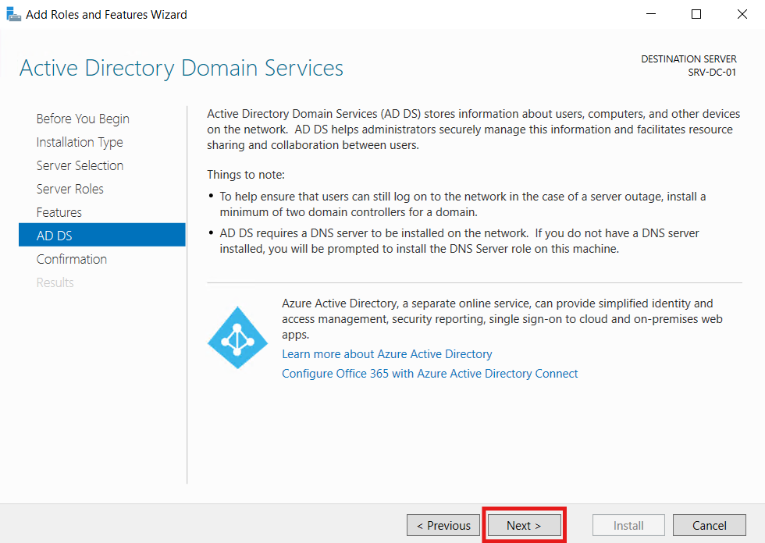Go to the Before You Begin step
This screenshot has height=543, width=765.
coord(82,118)
